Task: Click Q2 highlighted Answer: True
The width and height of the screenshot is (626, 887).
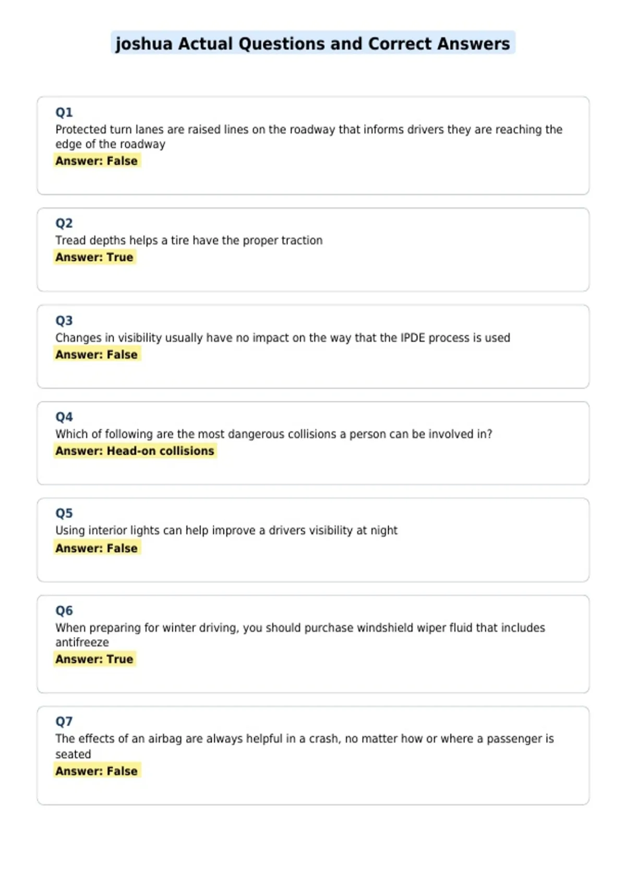Action: tap(94, 257)
